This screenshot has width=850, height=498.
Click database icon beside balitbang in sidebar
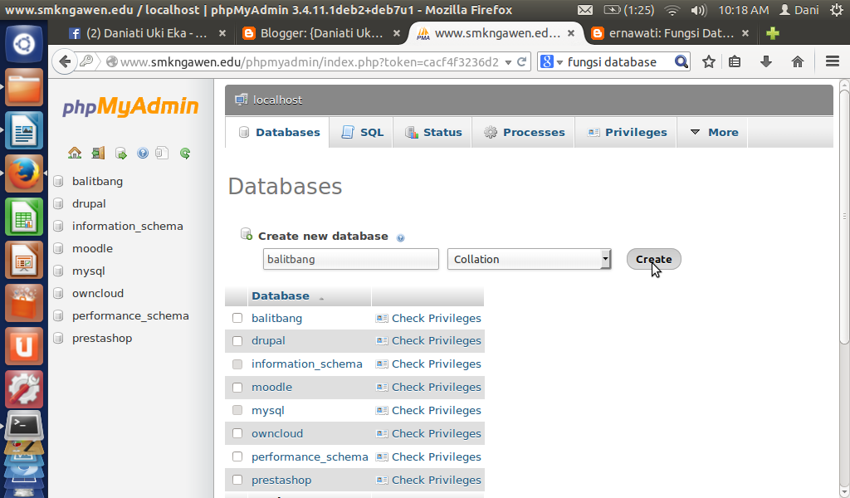point(59,182)
